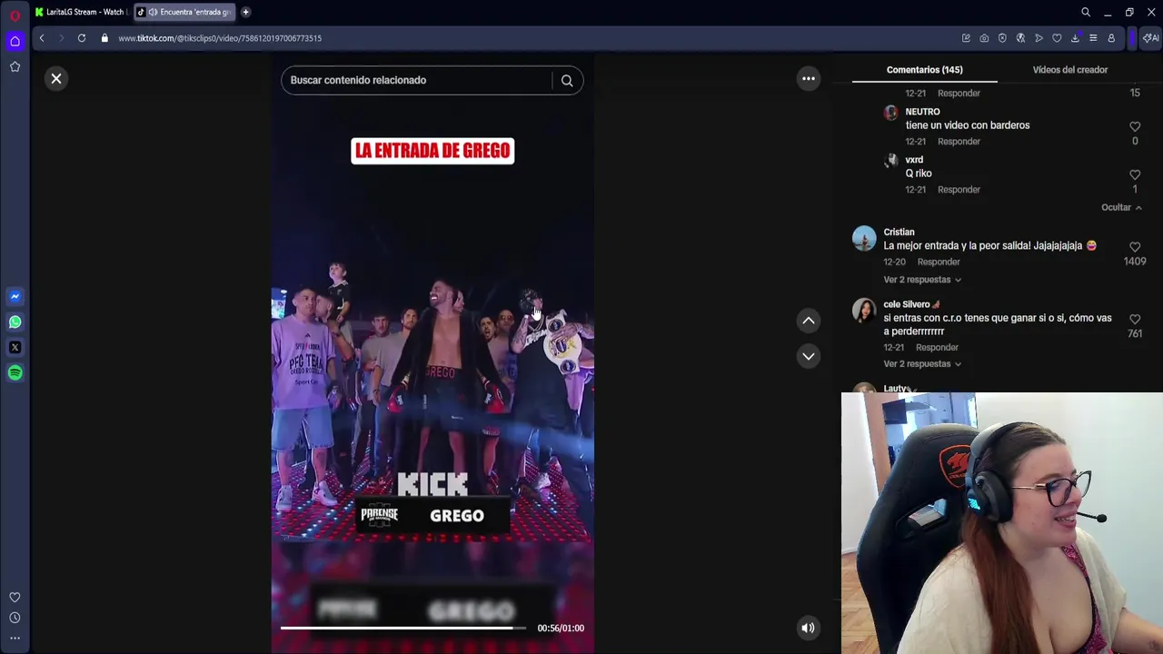This screenshot has width=1163, height=654.
Task: Translate page with globe icon
Action: [1020, 38]
